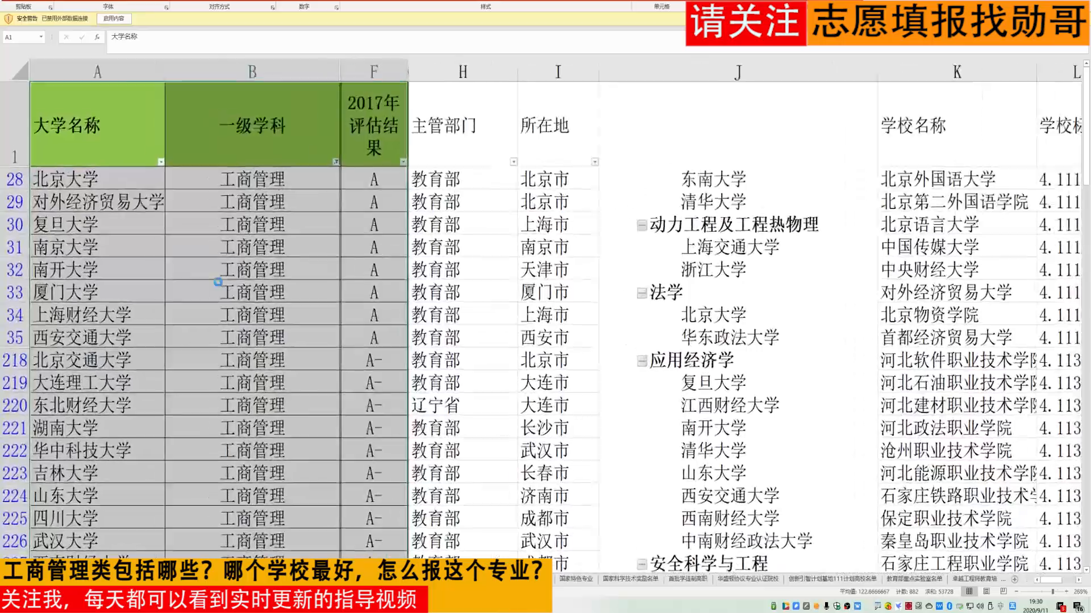1091x613 pixels.
Task: Open the filter dropdown on 大学名称 column
Action: tap(161, 162)
